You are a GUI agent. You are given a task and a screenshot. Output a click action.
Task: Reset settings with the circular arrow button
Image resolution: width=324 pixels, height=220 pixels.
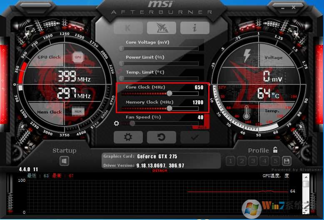point(162,137)
